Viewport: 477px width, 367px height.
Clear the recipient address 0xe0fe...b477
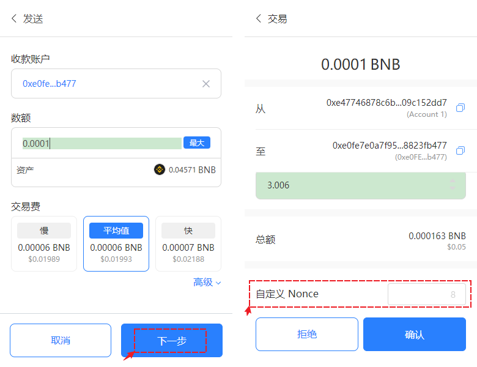pos(206,84)
